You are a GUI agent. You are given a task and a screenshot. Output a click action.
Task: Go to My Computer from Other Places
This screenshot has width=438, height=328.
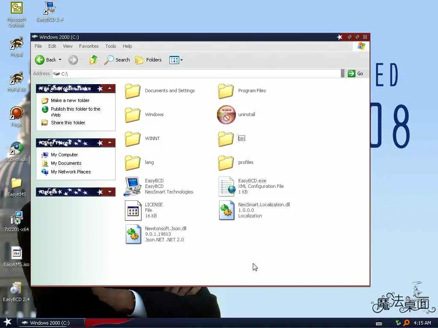(64, 155)
